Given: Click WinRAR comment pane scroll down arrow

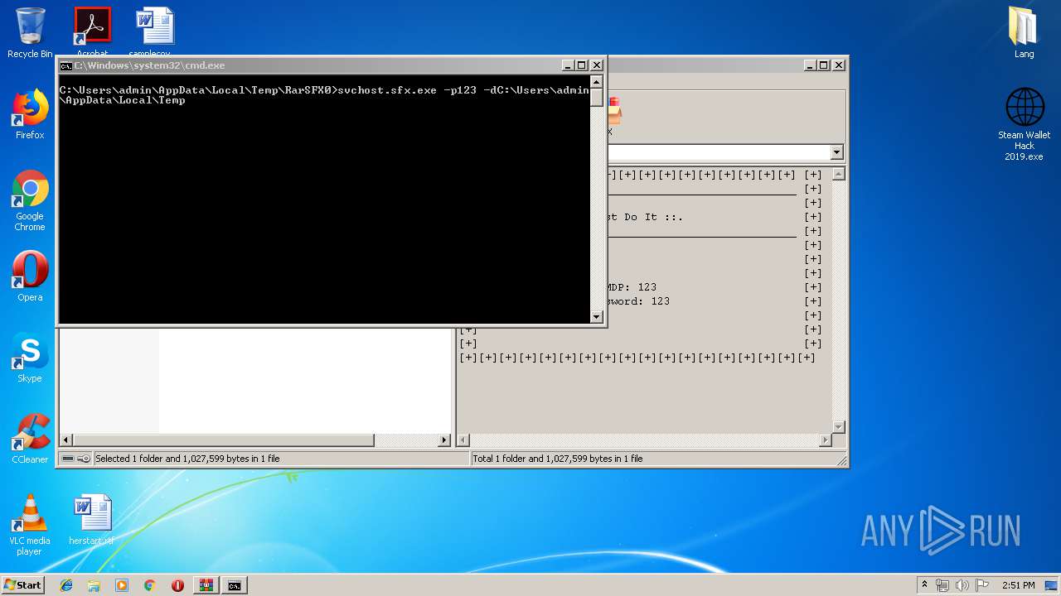Looking at the screenshot, I should click(838, 427).
